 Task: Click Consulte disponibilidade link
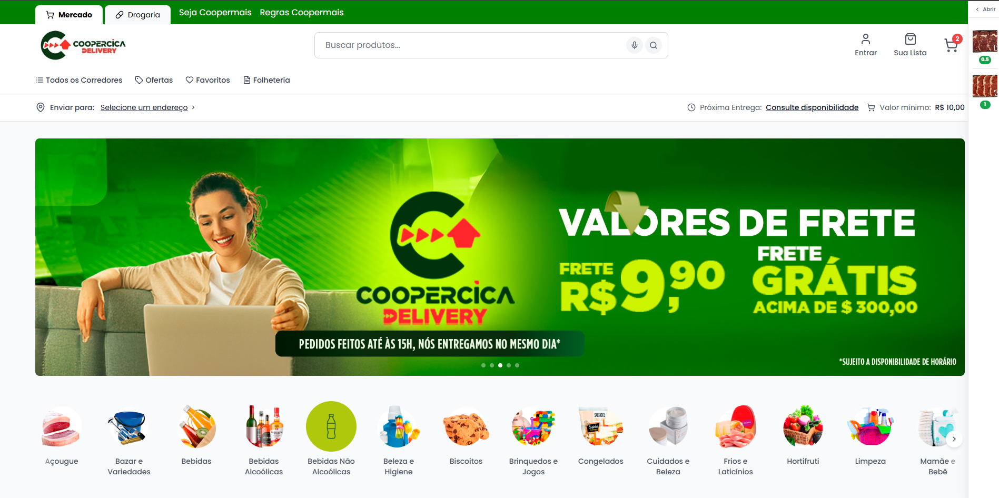pos(812,107)
